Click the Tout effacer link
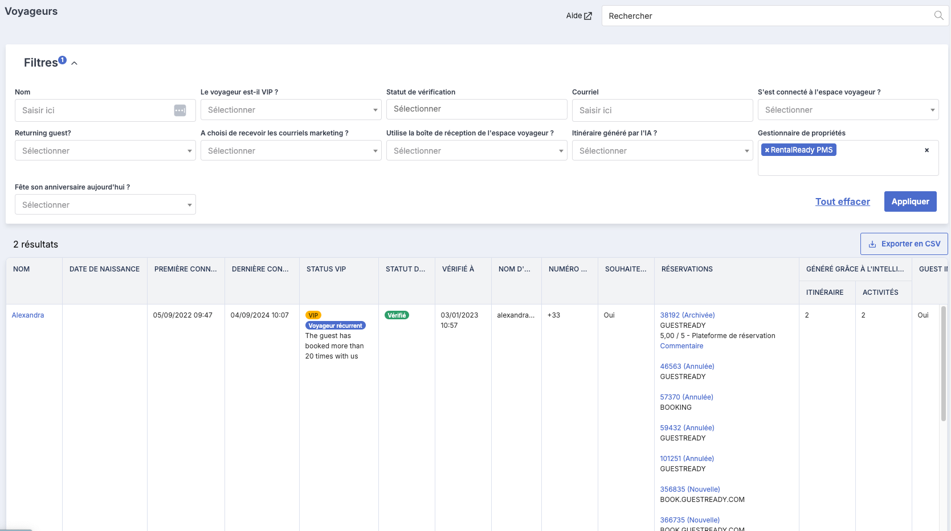The image size is (951, 531). pyautogui.click(x=843, y=201)
